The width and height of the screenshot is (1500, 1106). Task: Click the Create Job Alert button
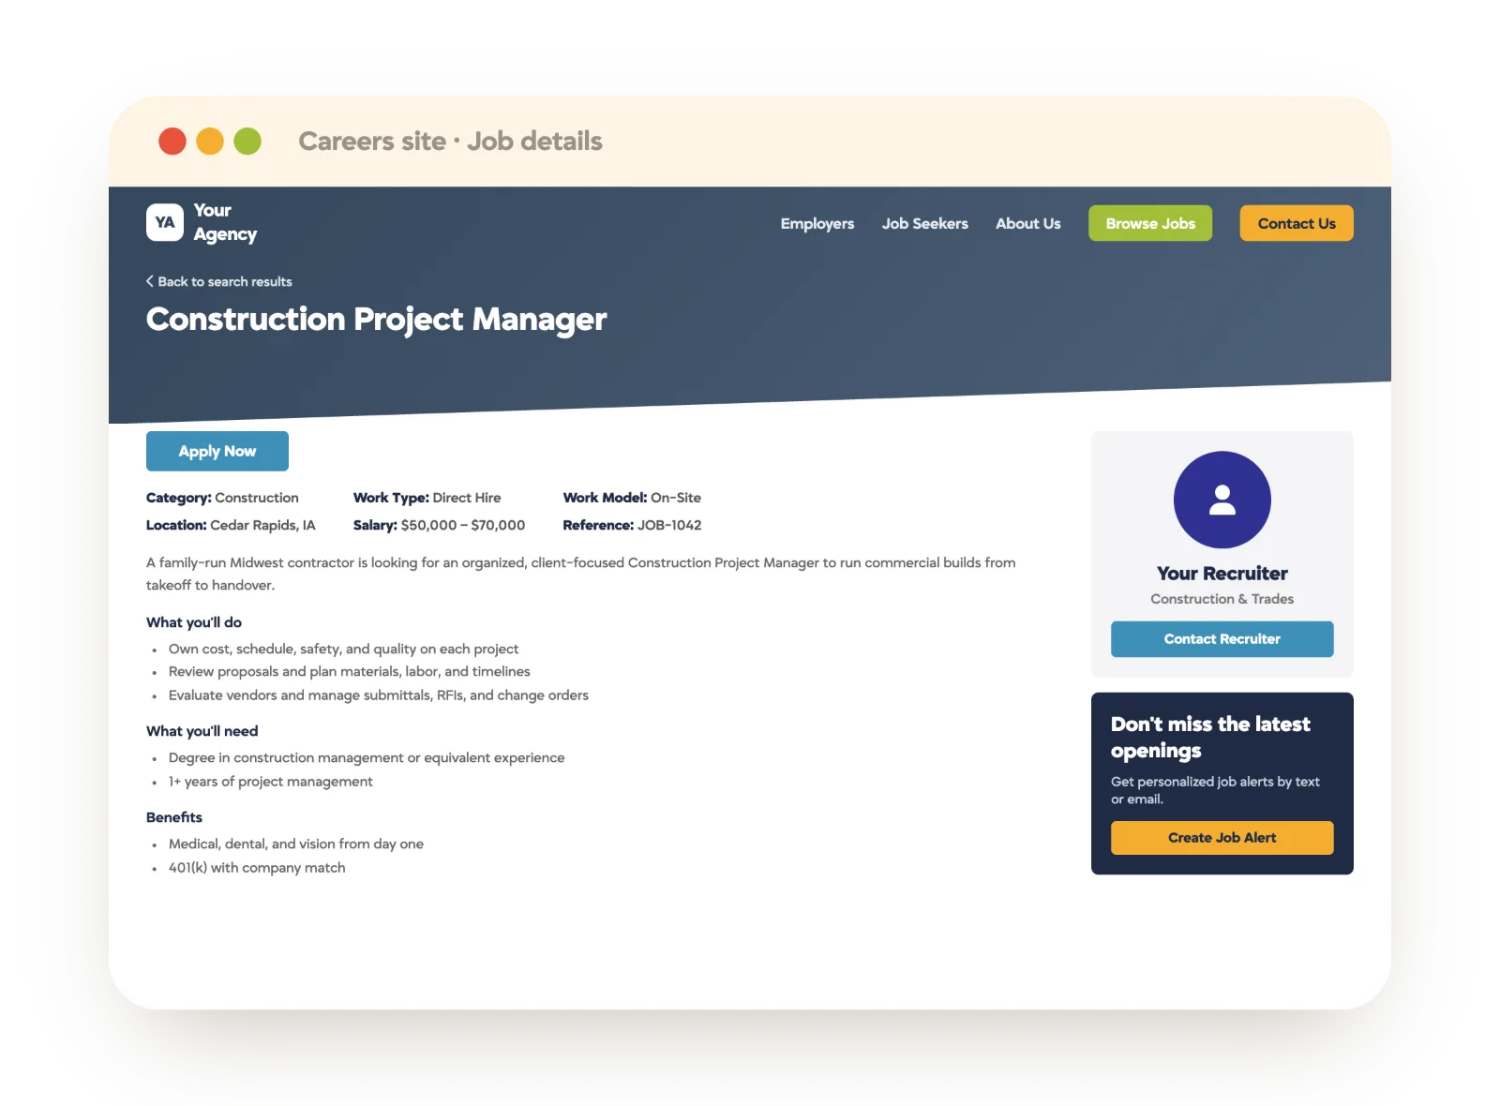pos(1222,838)
